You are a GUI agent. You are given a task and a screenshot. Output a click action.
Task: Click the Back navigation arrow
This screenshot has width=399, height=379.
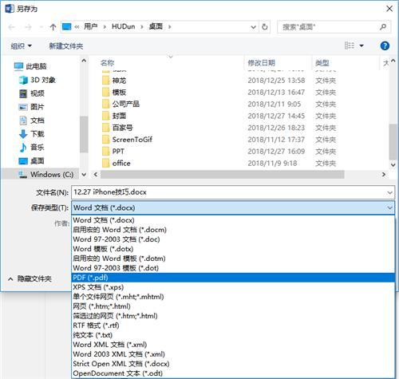tap(11, 27)
